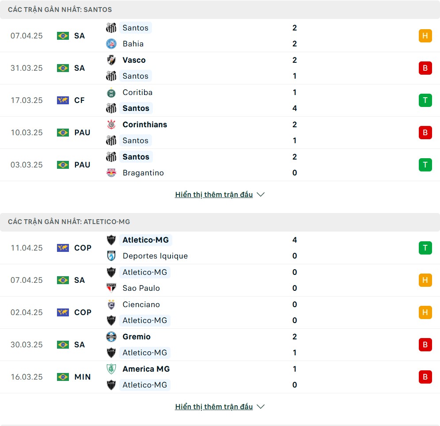Click the Corinthians club crest icon
The image size is (440, 426).
point(111,125)
